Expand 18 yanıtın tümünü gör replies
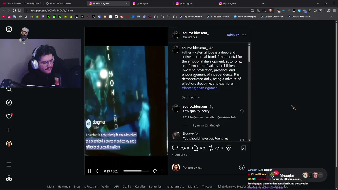The height and width of the screenshot is (190, 338). (206, 125)
